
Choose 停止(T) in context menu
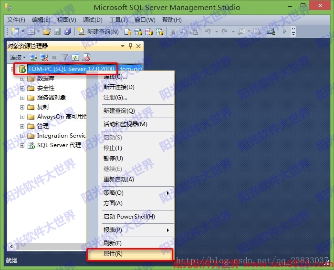[131, 148]
